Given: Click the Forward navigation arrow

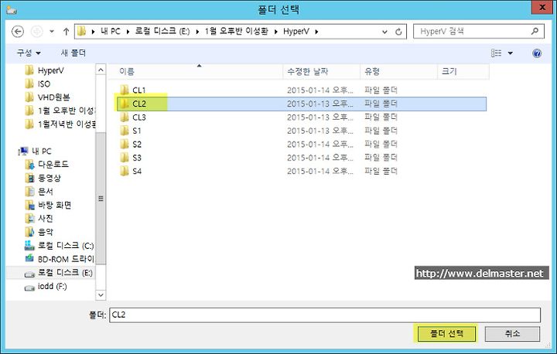Looking at the screenshot, I should click(x=36, y=32).
